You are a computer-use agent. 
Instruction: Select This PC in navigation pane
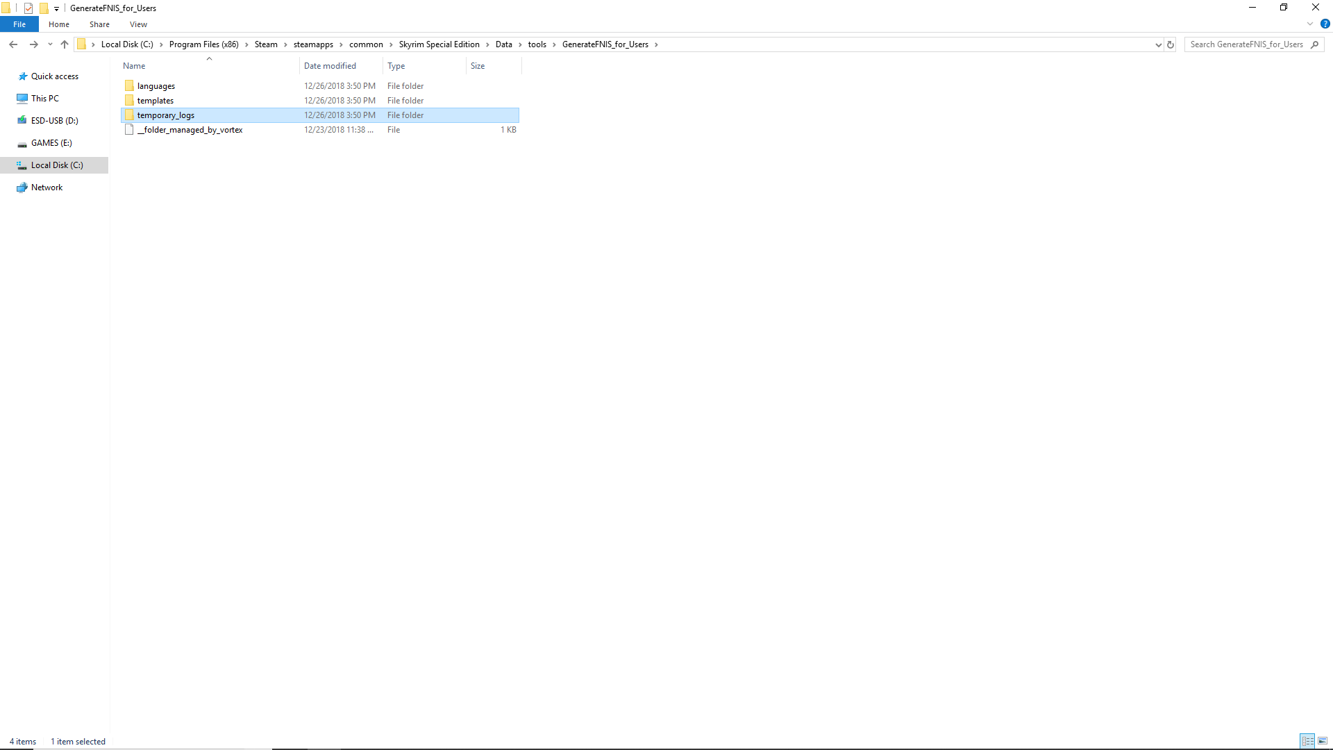pyautogui.click(x=54, y=99)
